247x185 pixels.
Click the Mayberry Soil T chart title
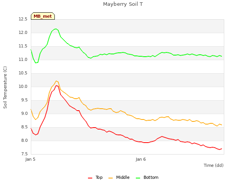[x=123, y=4]
